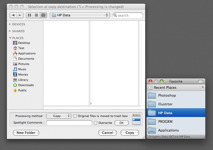Click the column divider handle
Viewport: 213px width, 150px height.
point(91,104)
